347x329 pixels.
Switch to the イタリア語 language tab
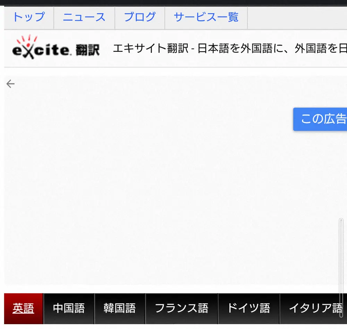[314, 308]
